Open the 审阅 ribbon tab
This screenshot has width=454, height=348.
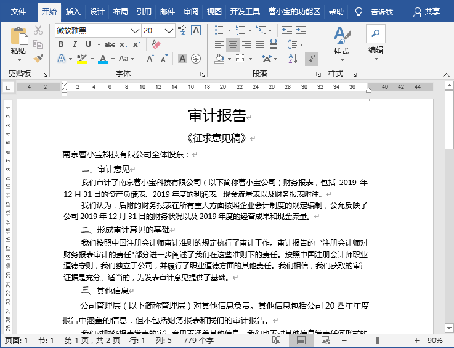point(191,12)
